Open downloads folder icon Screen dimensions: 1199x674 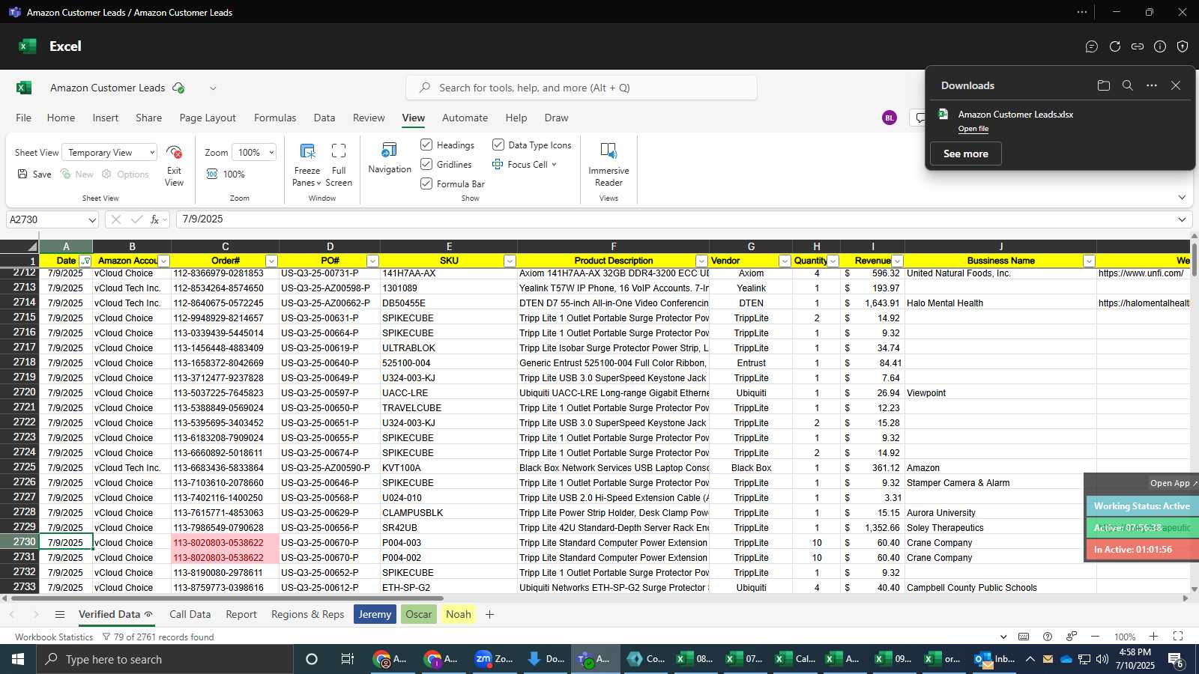coord(1104,85)
